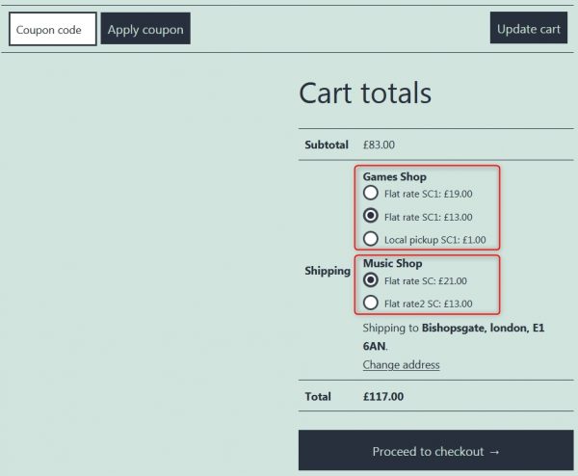Image resolution: width=578 pixels, height=476 pixels.
Task: Click the Cart totals heading
Action: click(x=365, y=93)
